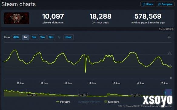Click Jan 2025 in the navigator
Screen dimensions: 177x110
[x=32, y=95]
